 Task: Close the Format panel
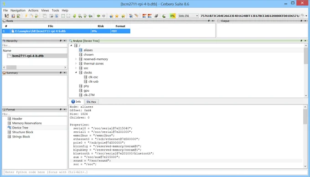pos(64,109)
